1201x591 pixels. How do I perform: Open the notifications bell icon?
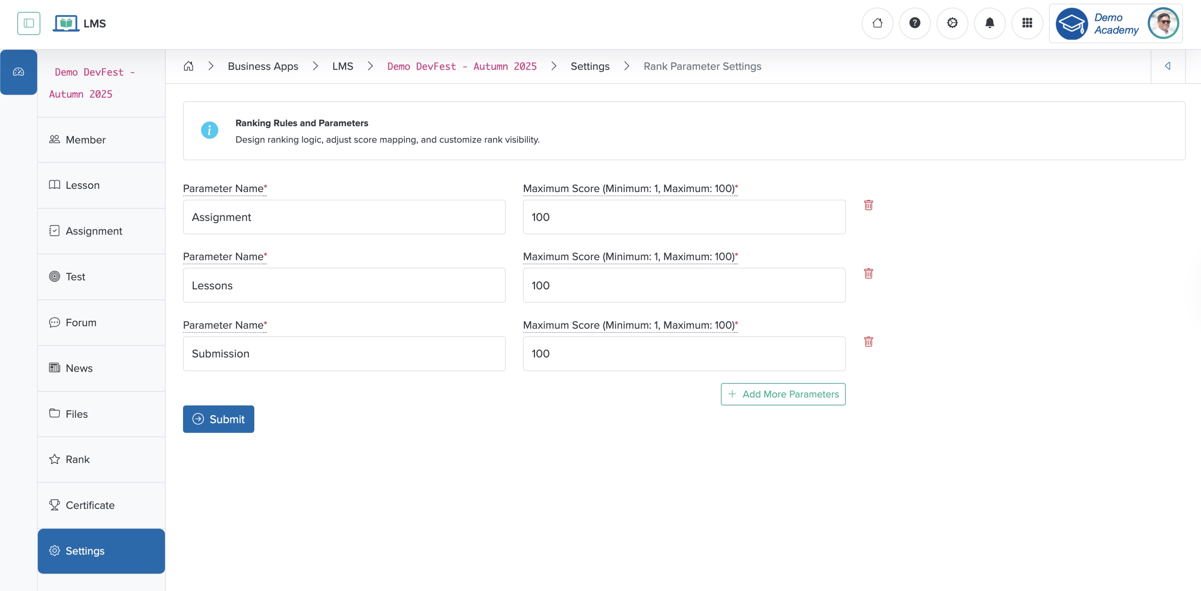click(x=990, y=23)
